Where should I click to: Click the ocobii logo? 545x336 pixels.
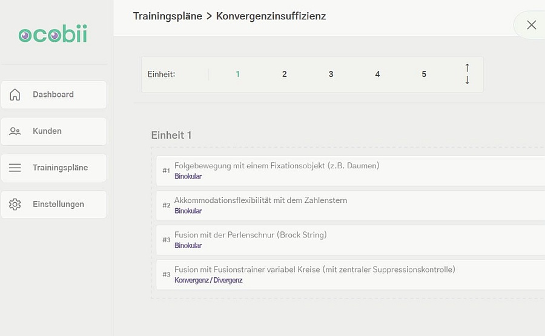53,35
